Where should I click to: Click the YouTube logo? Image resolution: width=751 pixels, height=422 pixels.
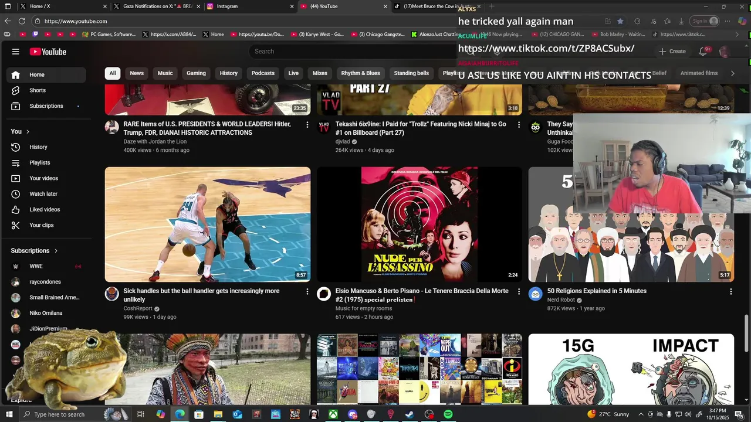click(x=48, y=52)
